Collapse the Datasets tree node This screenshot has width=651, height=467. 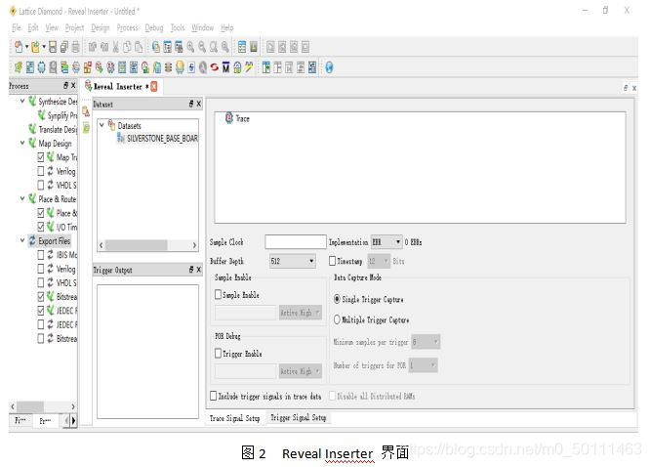click(102, 125)
